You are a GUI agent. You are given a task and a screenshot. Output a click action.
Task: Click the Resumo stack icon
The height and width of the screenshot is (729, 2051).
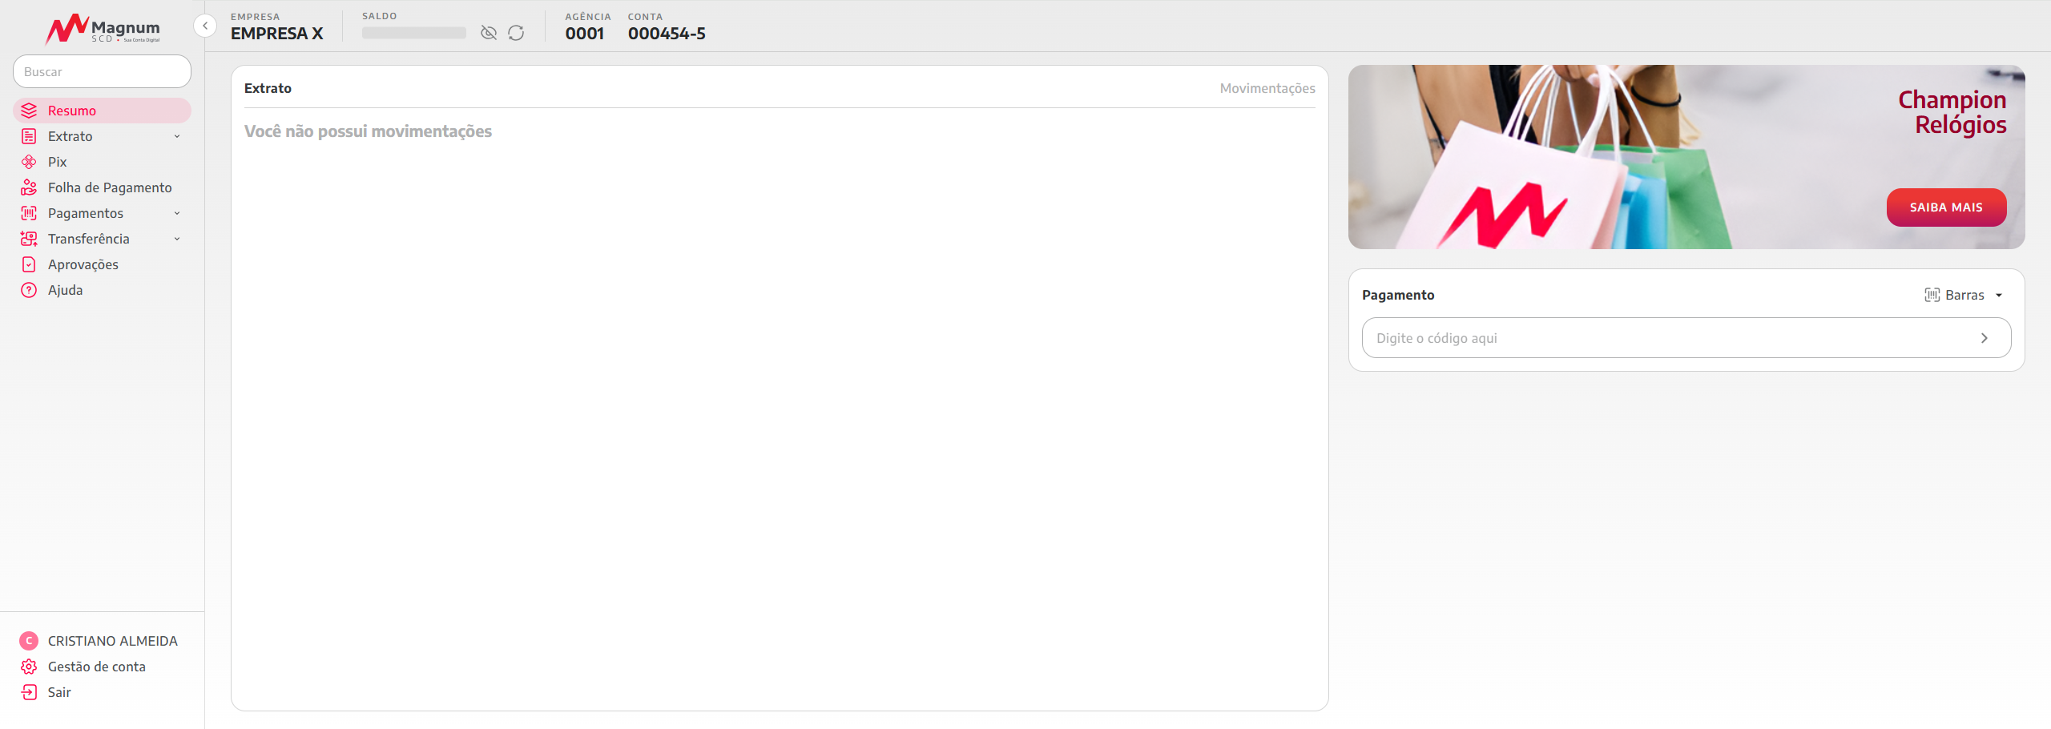coord(29,111)
